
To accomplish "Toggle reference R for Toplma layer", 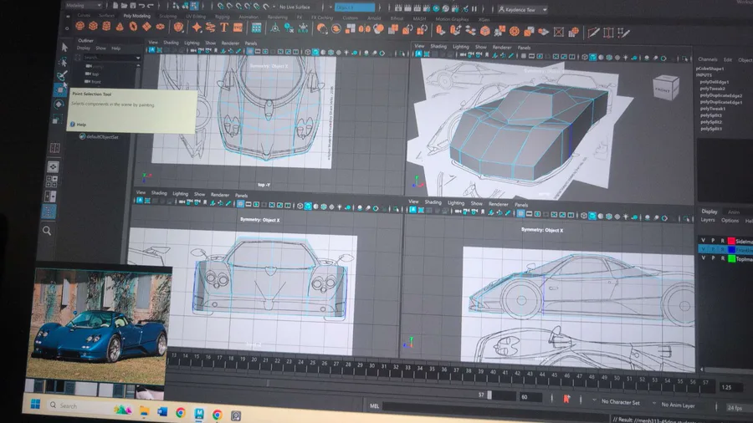I will pos(722,258).
